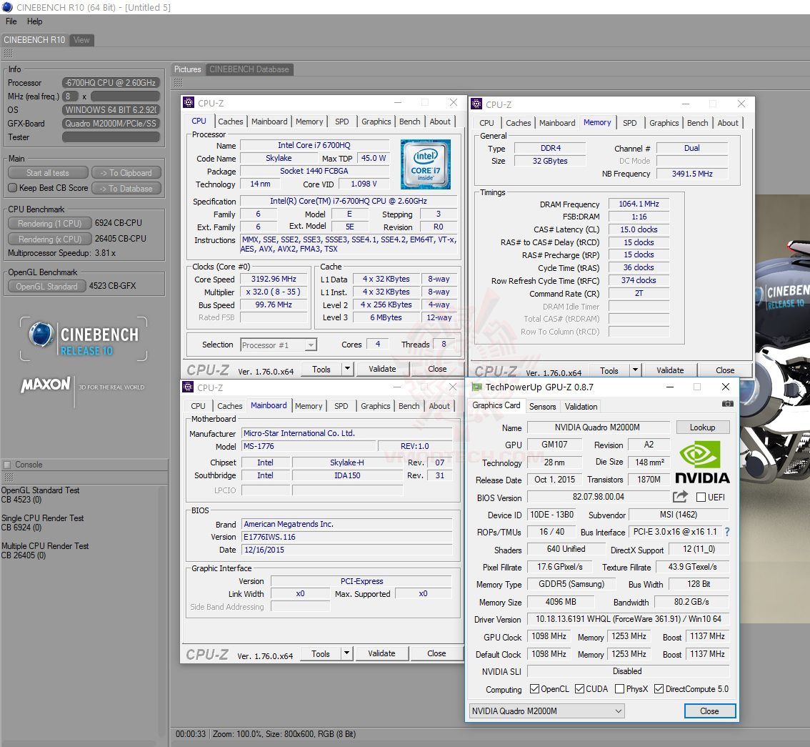This screenshot has width=810, height=747.
Task: Click Rendering (1 CPU) button
Action: 49,223
